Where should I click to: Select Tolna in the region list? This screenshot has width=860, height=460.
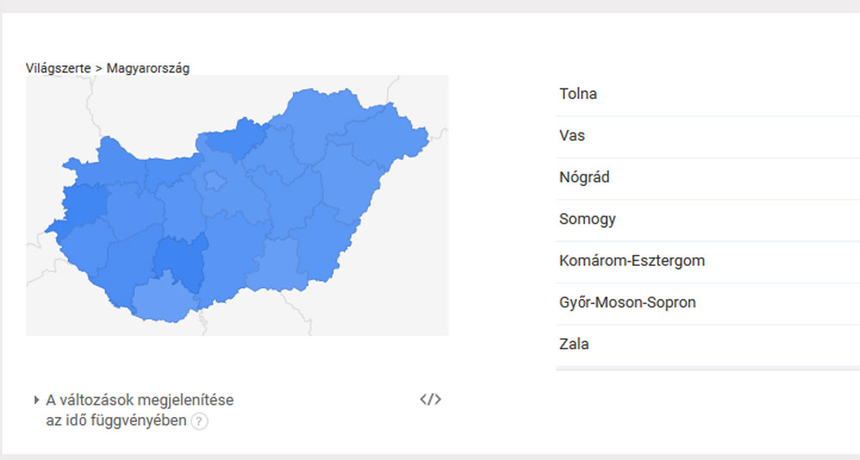708,94
